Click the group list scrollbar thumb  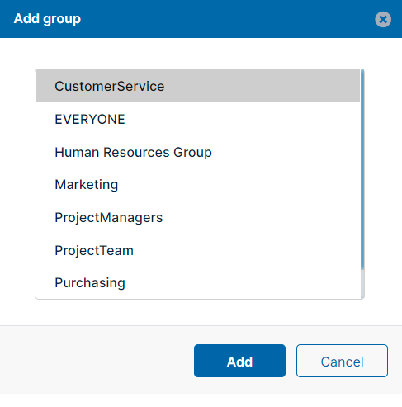click(x=362, y=170)
